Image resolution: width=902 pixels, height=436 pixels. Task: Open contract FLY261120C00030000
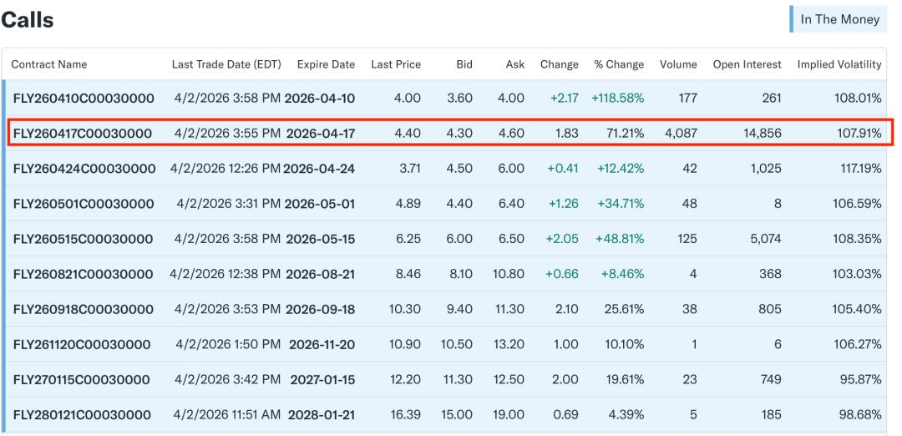click(x=82, y=345)
